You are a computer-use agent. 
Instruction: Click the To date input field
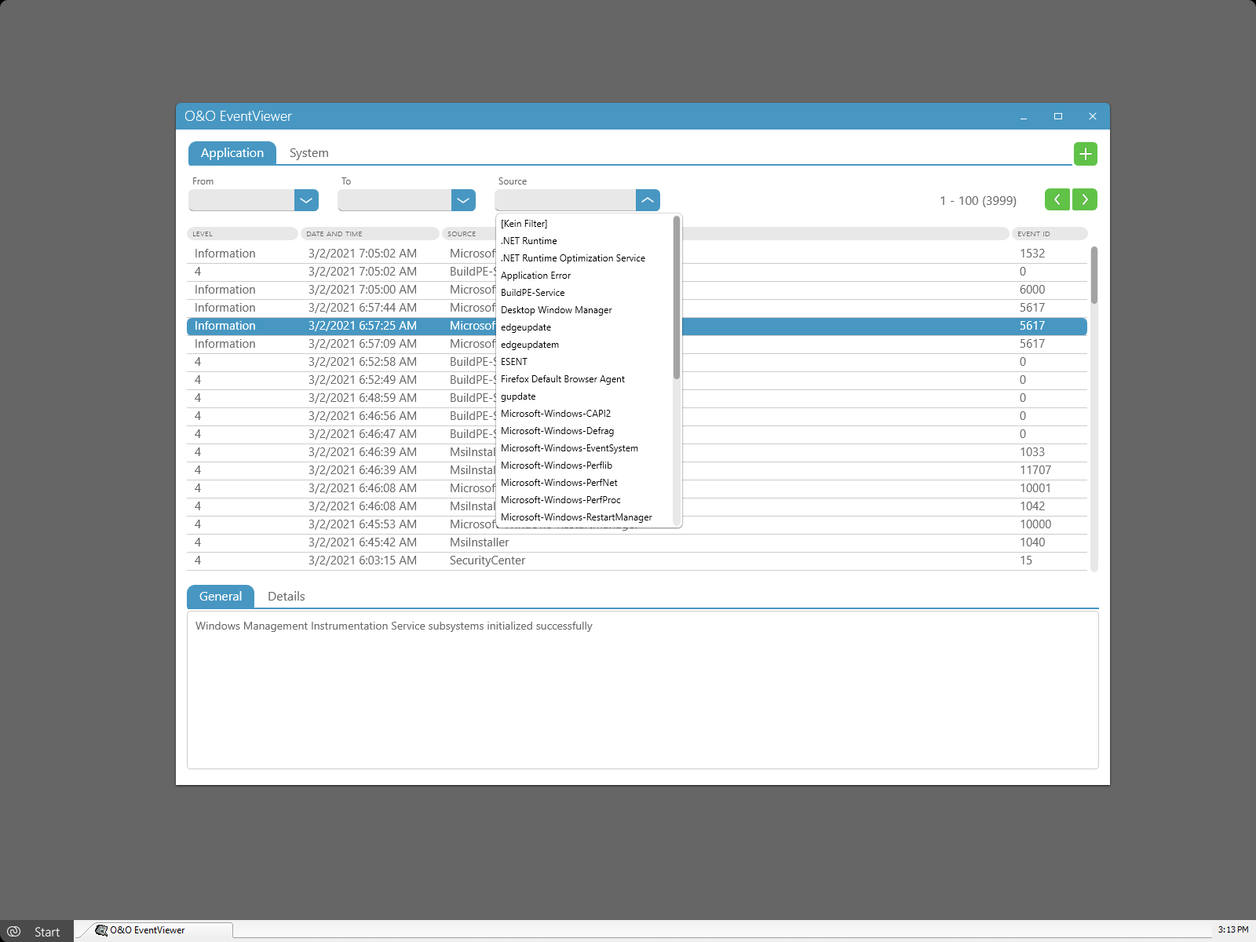click(x=395, y=200)
